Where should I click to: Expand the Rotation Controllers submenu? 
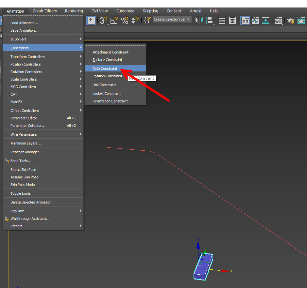coord(43,72)
